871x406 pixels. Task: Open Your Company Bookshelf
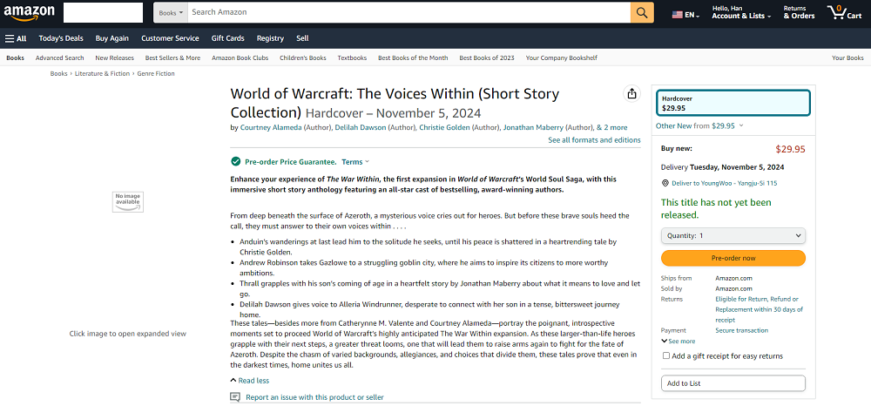pyautogui.click(x=562, y=58)
